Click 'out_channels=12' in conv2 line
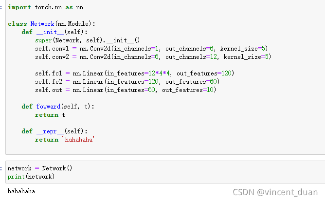The image size is (325, 201). coord(191,56)
